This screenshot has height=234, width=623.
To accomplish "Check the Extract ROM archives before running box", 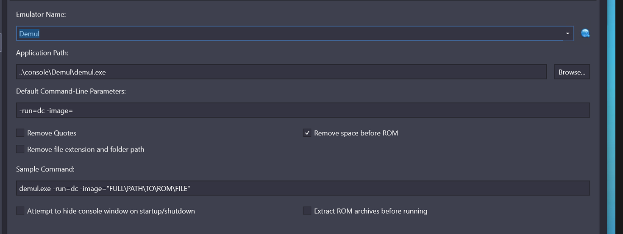I will click(x=307, y=211).
